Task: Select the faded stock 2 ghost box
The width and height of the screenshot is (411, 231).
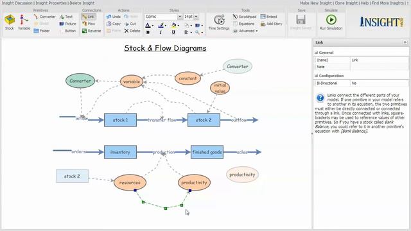Action: 72,176
